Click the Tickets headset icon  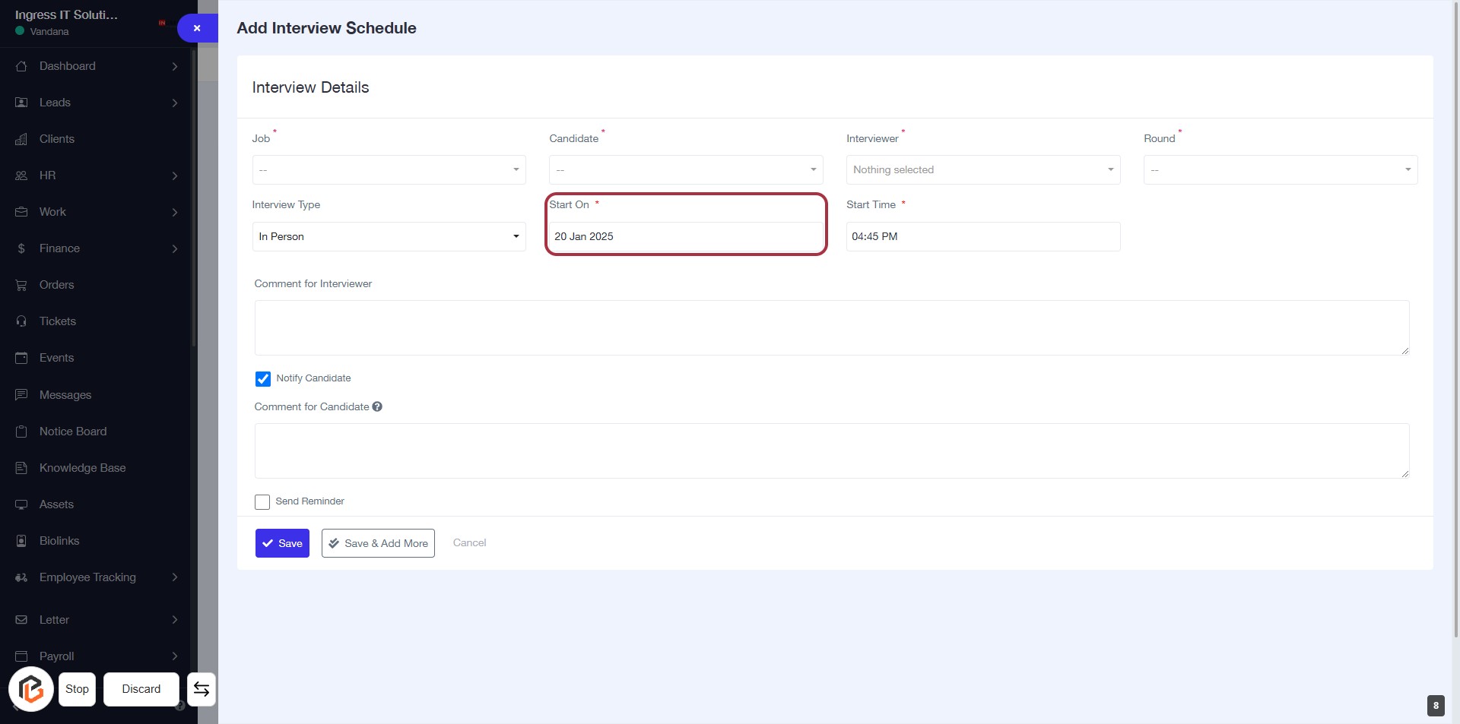(21, 321)
